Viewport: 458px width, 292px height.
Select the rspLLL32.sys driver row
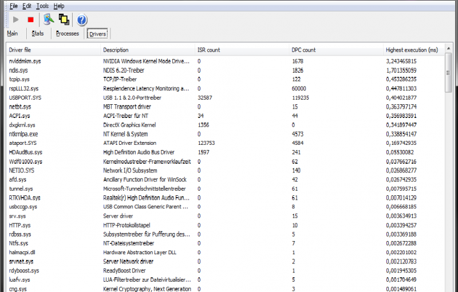coord(226,89)
